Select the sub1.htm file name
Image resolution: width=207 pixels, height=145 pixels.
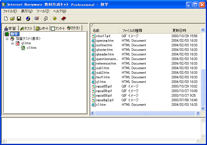pyautogui.click(x=103, y=68)
